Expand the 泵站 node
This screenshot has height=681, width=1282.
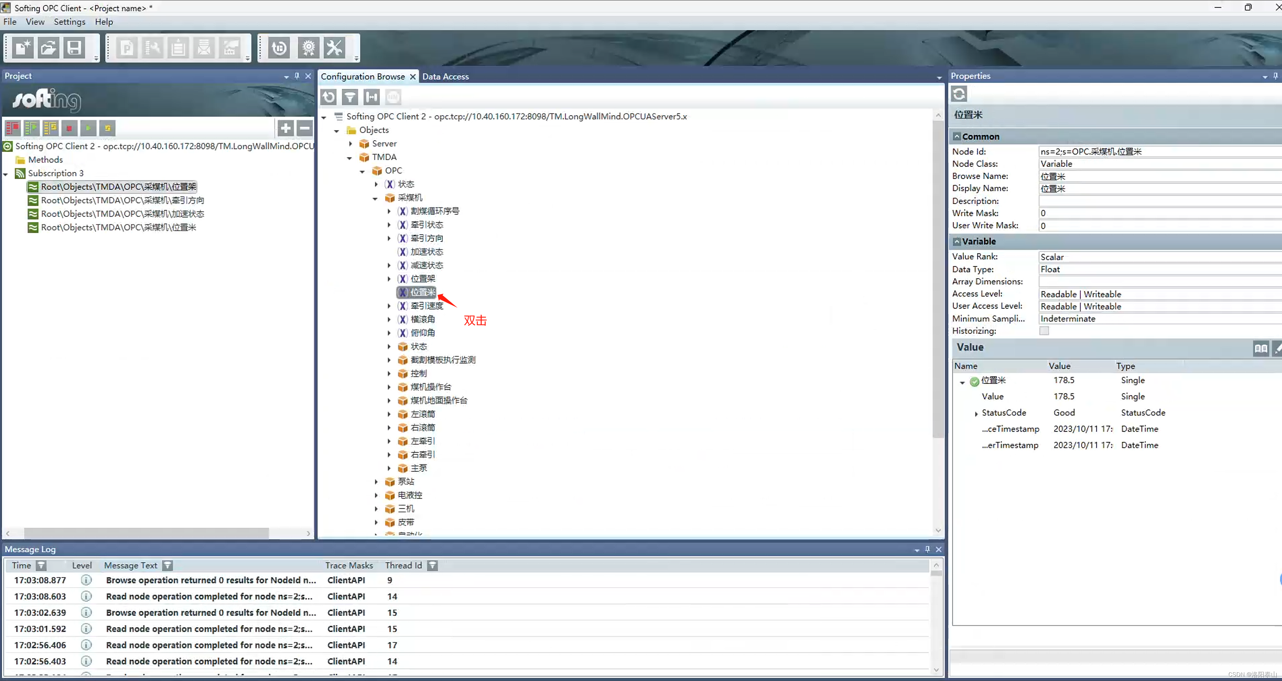376,482
